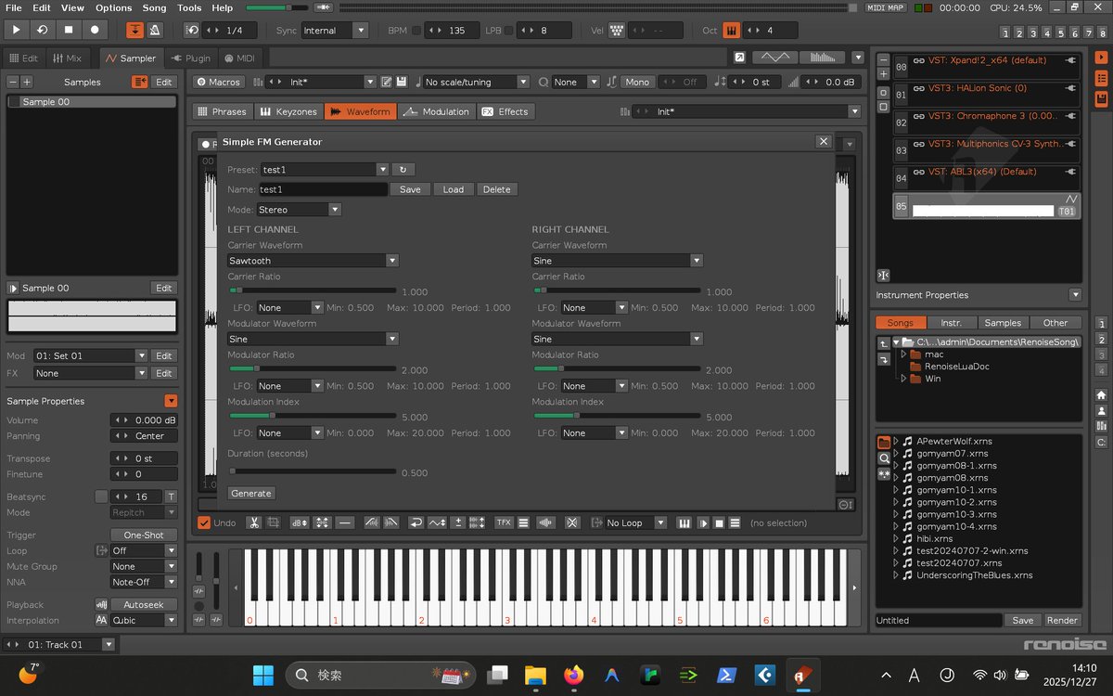Image resolution: width=1113 pixels, height=696 pixels.
Task: Open Firefox from the Windows taskbar
Action: pyautogui.click(x=573, y=675)
